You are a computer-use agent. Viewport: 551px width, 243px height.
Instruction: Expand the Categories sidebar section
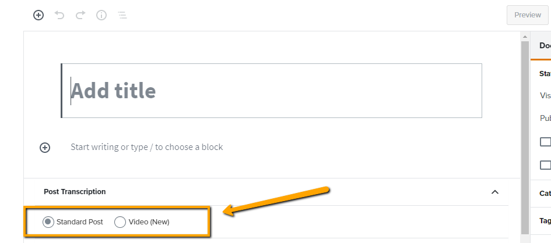[x=545, y=193]
